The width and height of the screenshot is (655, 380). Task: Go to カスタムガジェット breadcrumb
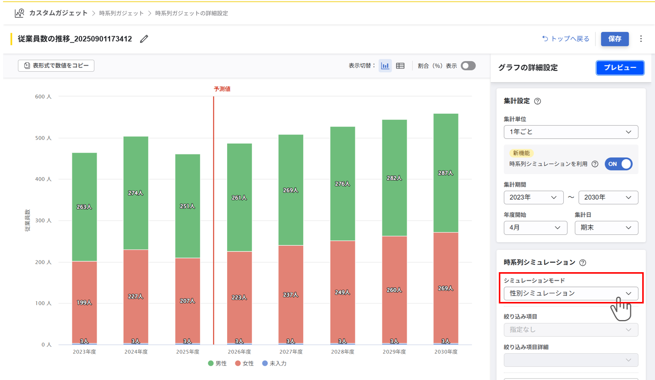pyautogui.click(x=58, y=13)
